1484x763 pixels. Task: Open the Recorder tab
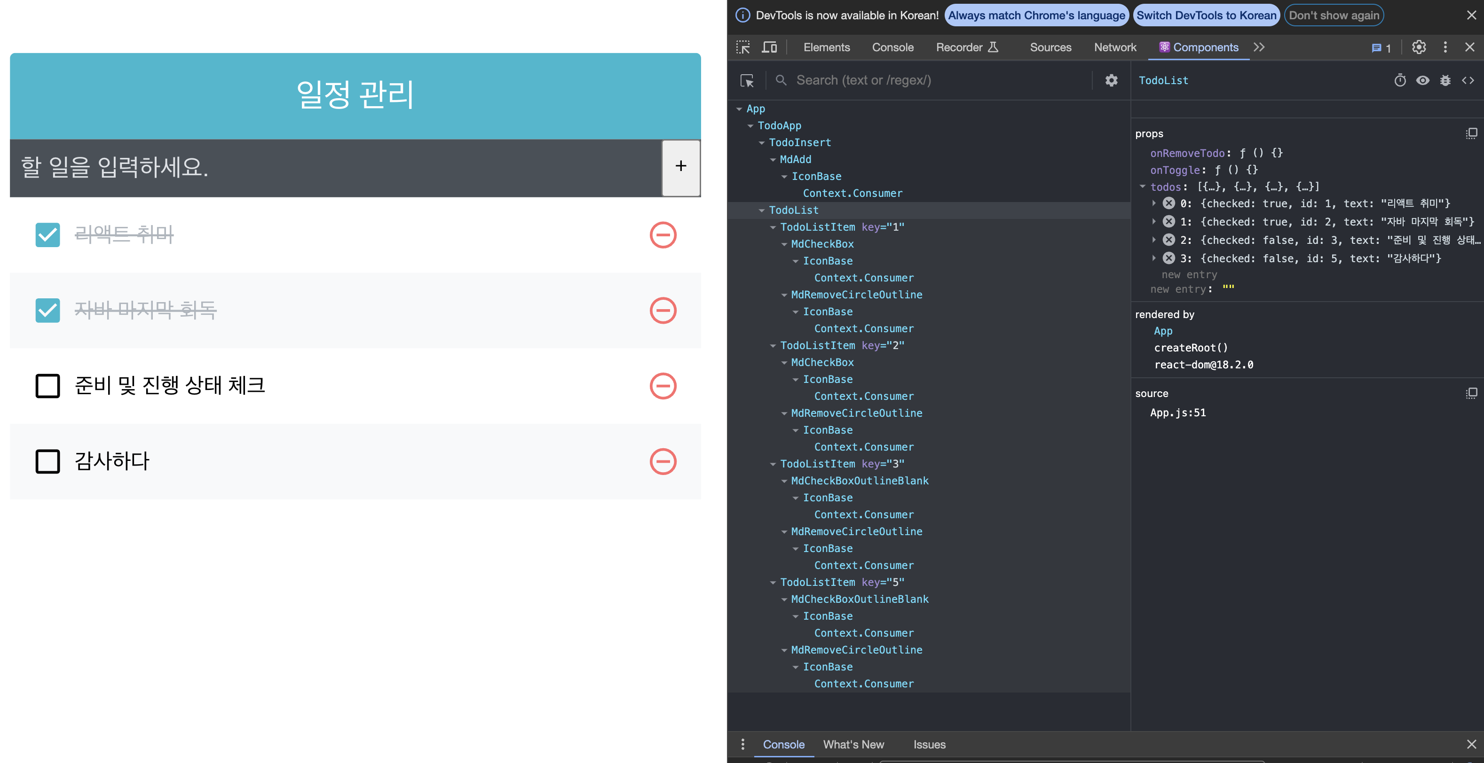point(966,47)
